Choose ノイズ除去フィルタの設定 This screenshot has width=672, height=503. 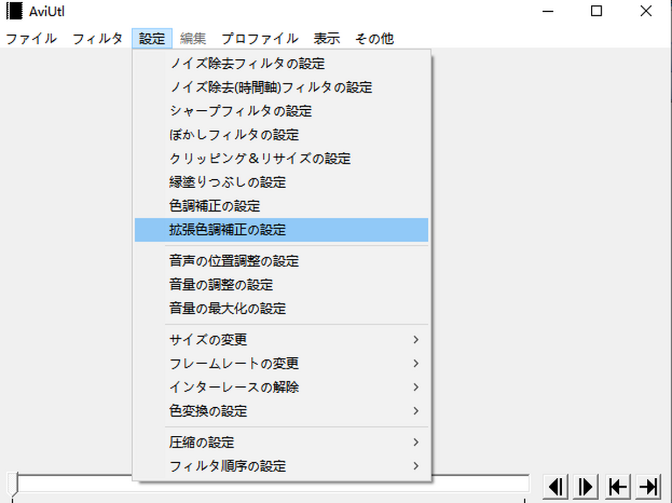282,64
